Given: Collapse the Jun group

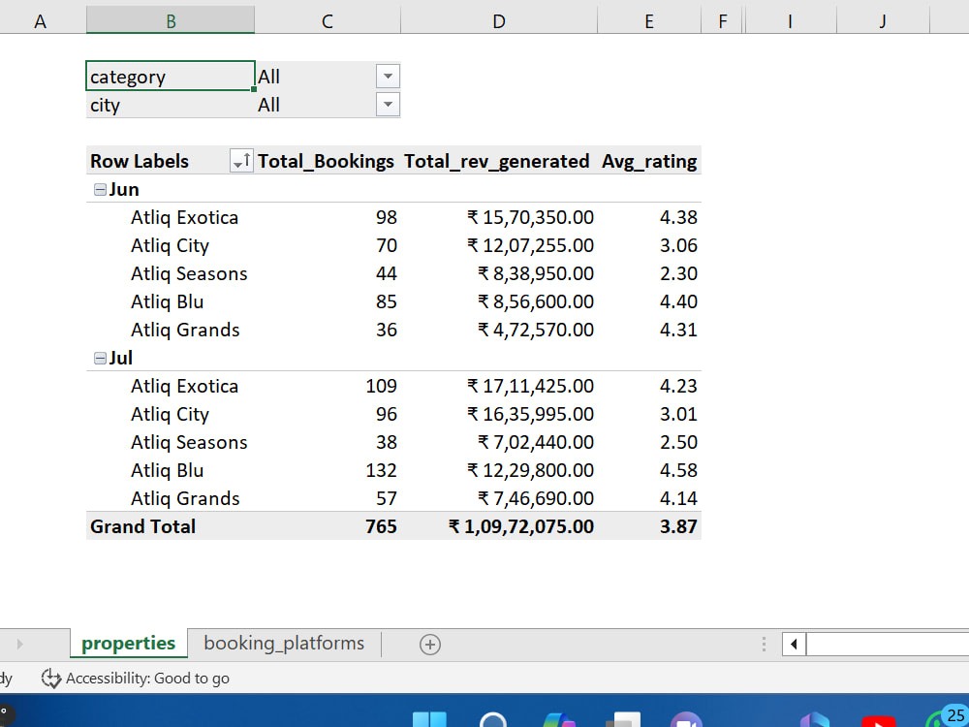Looking at the screenshot, I should 100,189.
